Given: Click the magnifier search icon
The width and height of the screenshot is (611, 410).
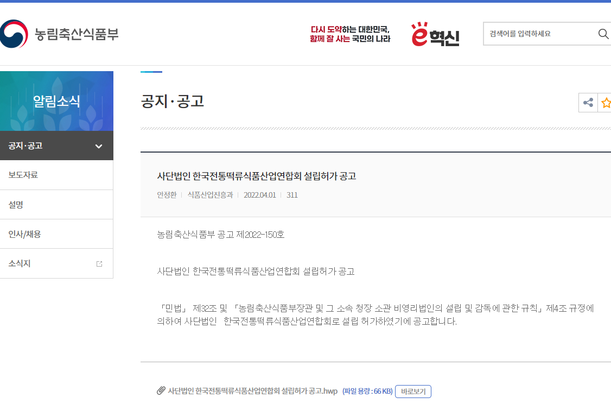Looking at the screenshot, I should (603, 34).
